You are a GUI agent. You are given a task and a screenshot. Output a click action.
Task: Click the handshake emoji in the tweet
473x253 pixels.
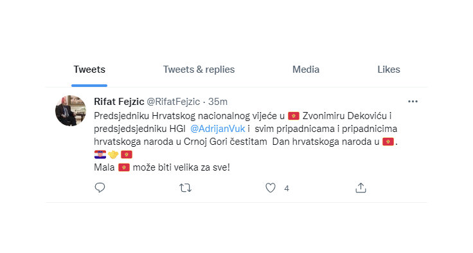(113, 155)
